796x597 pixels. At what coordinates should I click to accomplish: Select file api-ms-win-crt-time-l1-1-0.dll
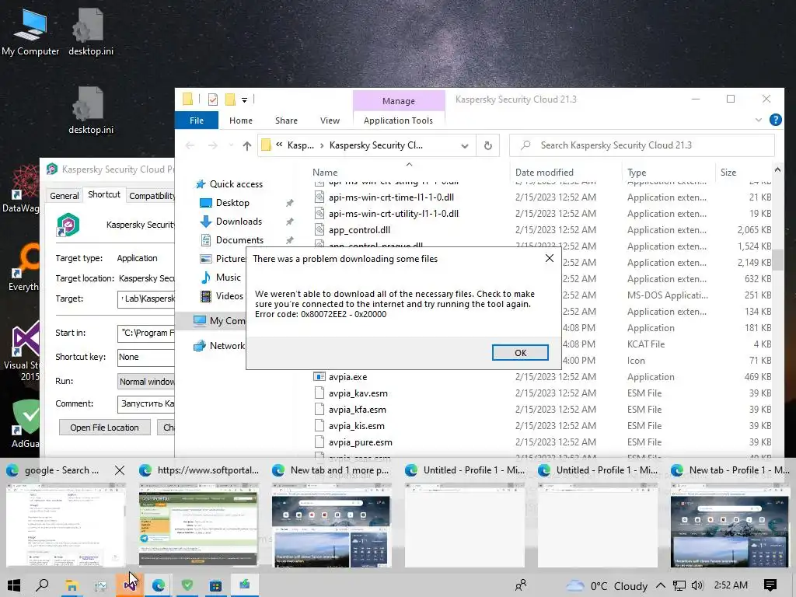coord(391,197)
